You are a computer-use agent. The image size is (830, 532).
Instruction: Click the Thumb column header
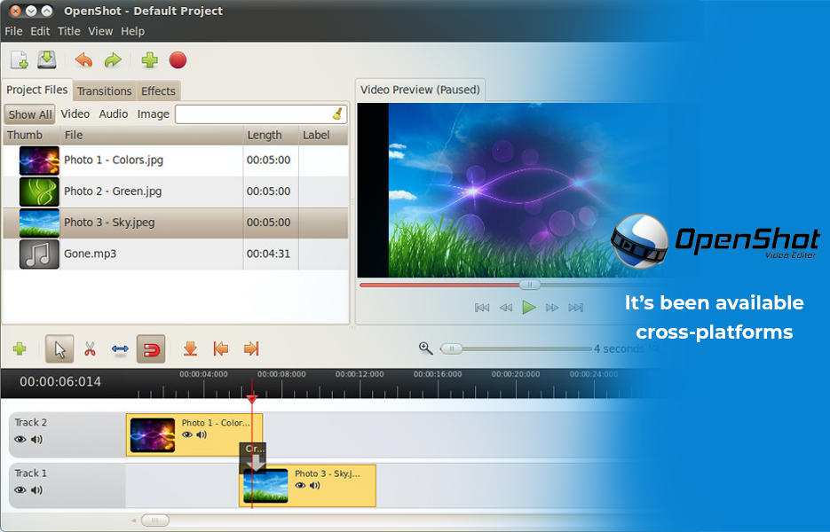31,136
